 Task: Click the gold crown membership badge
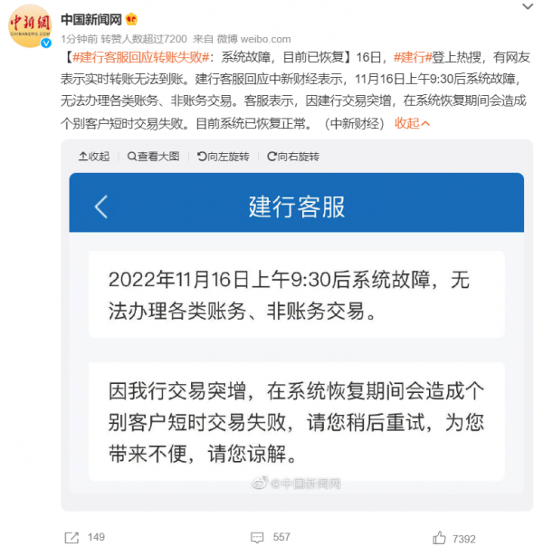[131, 19]
